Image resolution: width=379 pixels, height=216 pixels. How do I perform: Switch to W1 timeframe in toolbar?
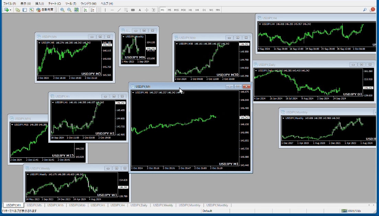click(x=211, y=10)
